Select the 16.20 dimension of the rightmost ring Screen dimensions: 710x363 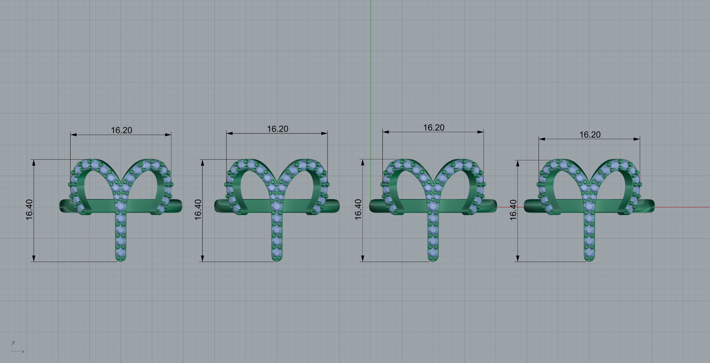pyautogui.click(x=590, y=135)
